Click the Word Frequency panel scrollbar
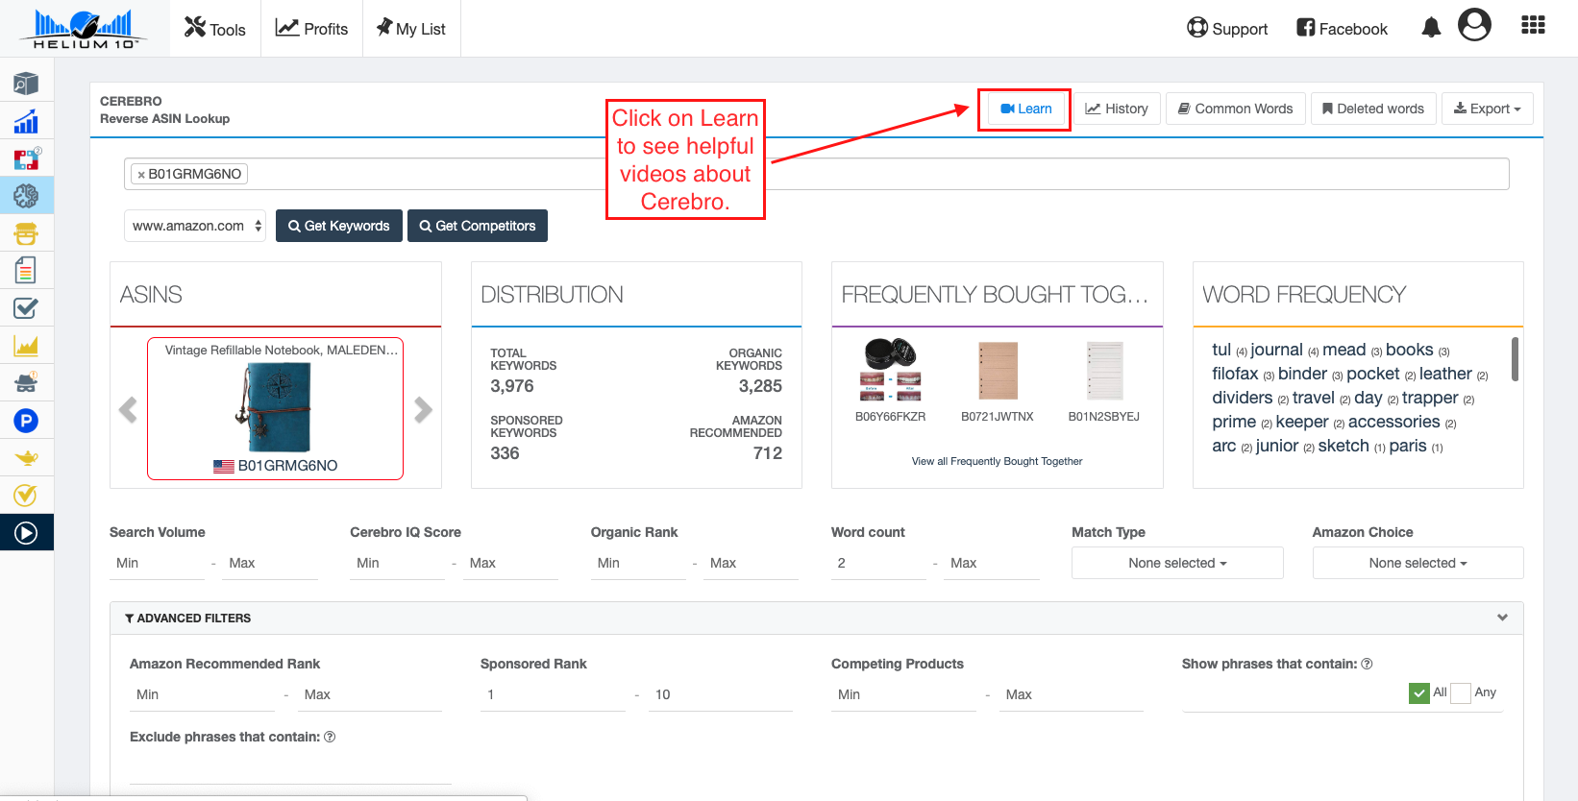Viewport: 1578px width, 801px height. pyautogui.click(x=1515, y=358)
